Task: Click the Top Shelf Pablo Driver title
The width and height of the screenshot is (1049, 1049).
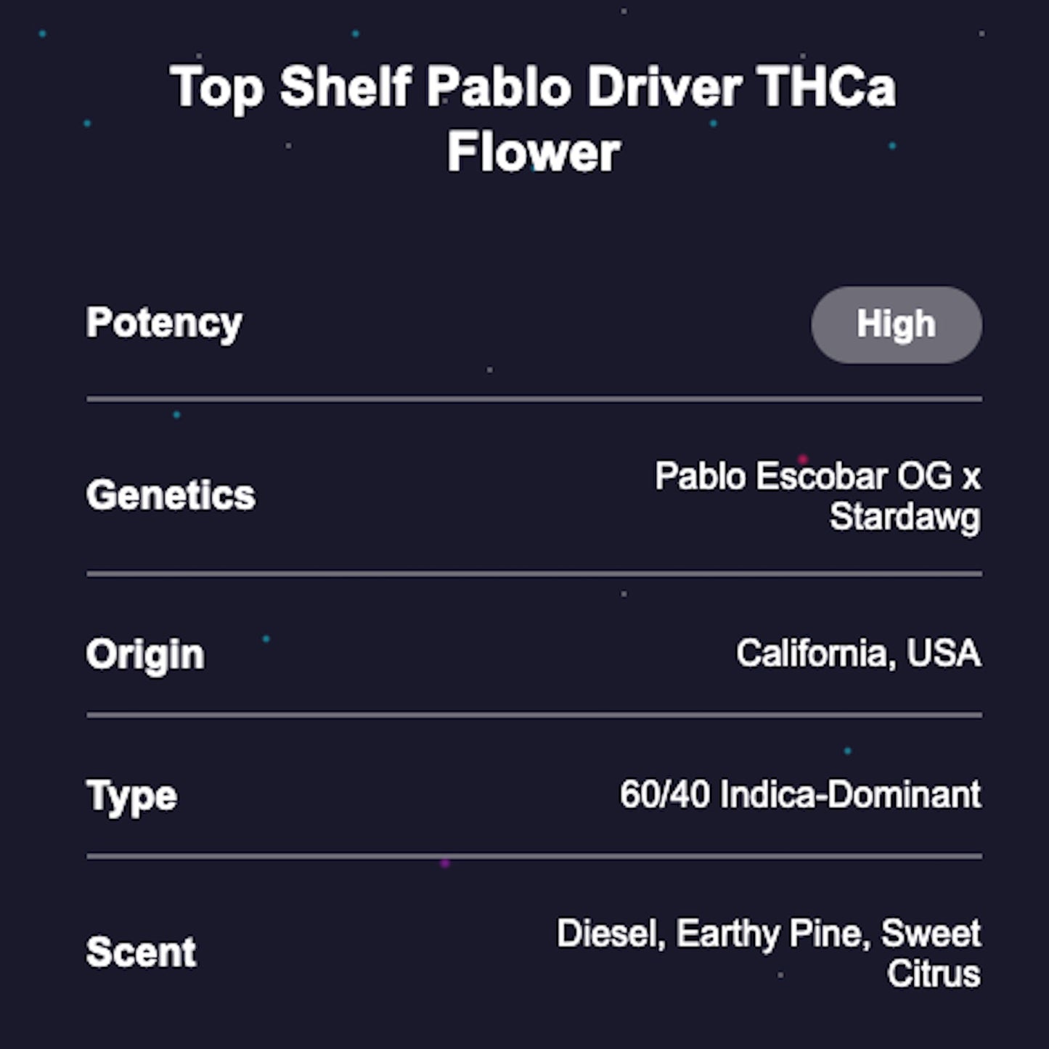Action: click(x=533, y=87)
